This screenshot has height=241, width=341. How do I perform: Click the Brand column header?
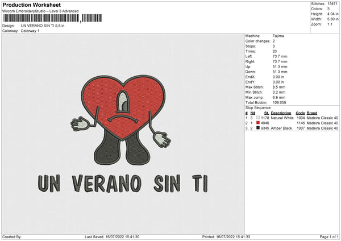point(312,113)
